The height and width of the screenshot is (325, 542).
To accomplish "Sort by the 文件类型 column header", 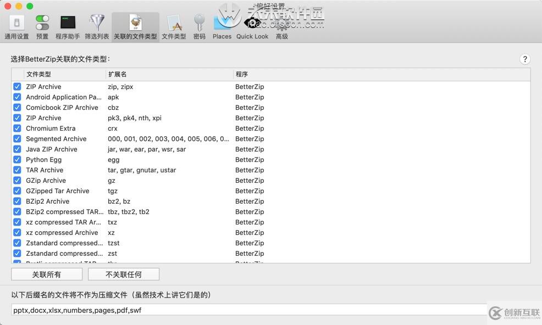I will 65,74.
